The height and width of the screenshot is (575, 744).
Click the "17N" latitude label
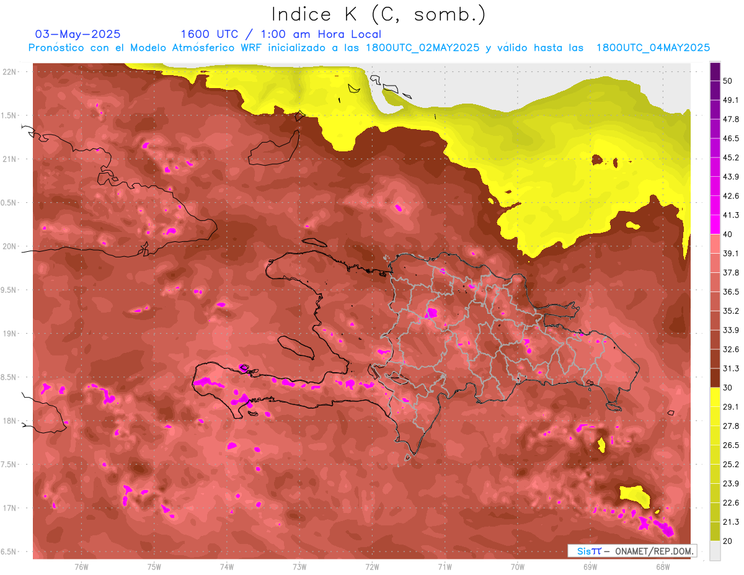10,508
